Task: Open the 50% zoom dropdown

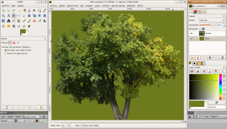Action: pos(77,126)
